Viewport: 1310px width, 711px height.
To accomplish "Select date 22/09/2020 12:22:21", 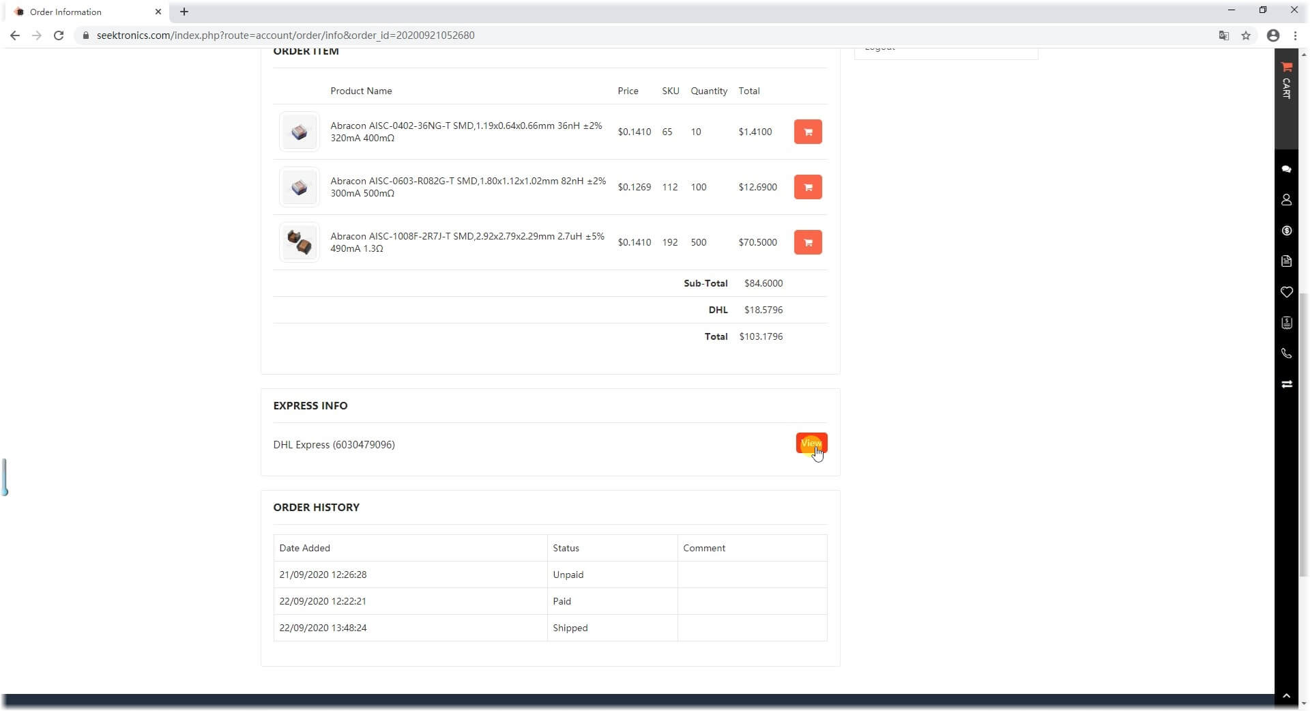I will 323,601.
